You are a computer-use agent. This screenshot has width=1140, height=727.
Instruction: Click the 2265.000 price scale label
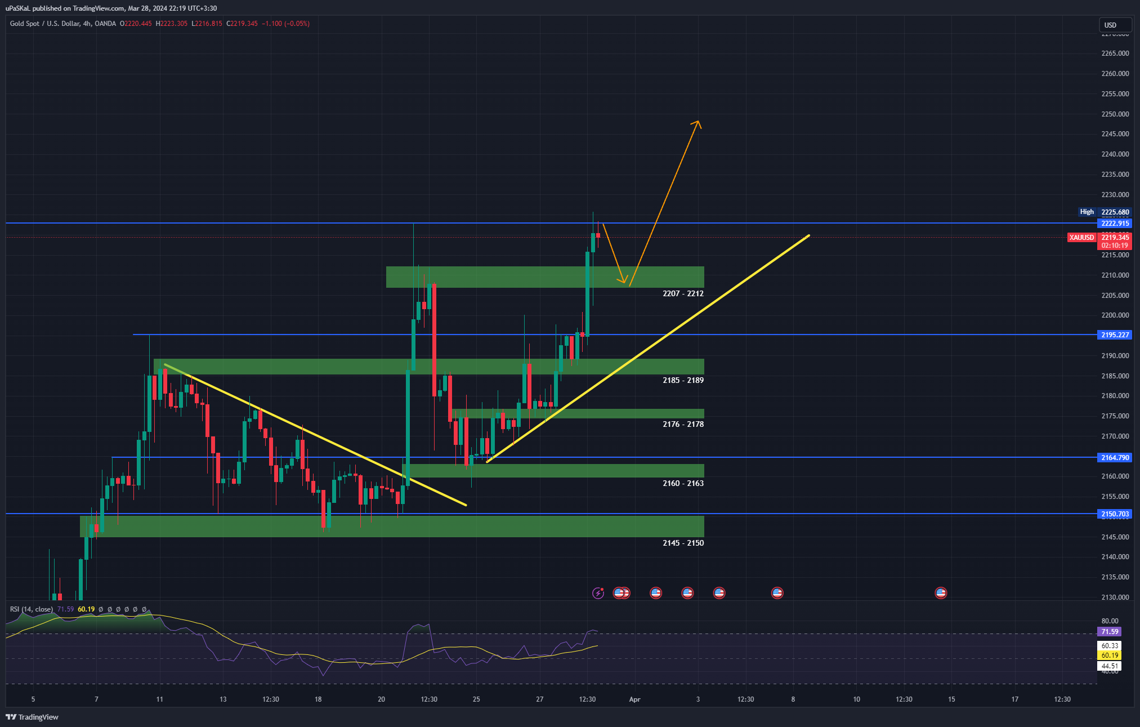(1115, 53)
